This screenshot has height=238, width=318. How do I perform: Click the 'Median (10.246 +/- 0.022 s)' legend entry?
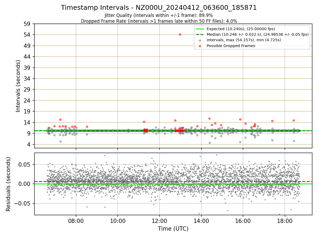tap(258, 34)
